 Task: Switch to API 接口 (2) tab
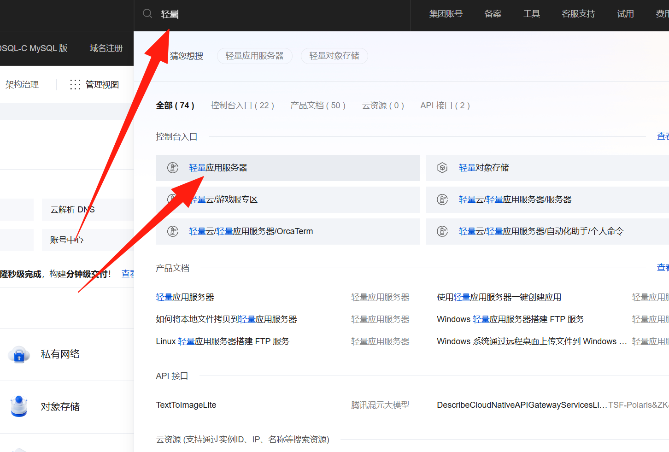[x=445, y=106]
